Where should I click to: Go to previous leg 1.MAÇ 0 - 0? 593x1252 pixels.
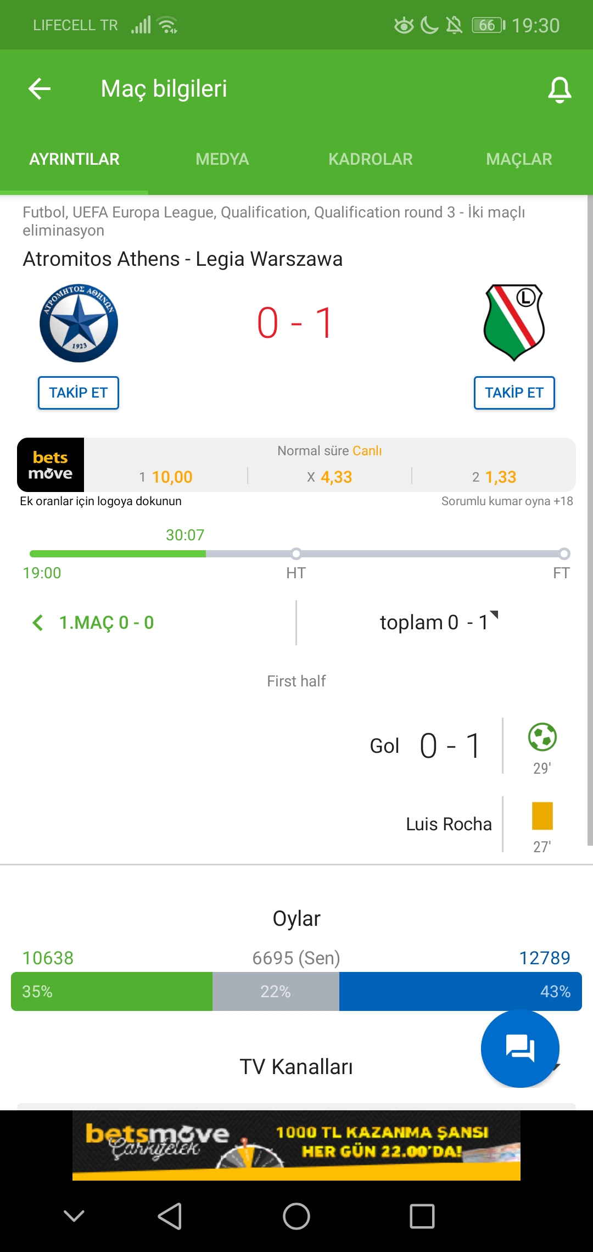click(93, 623)
